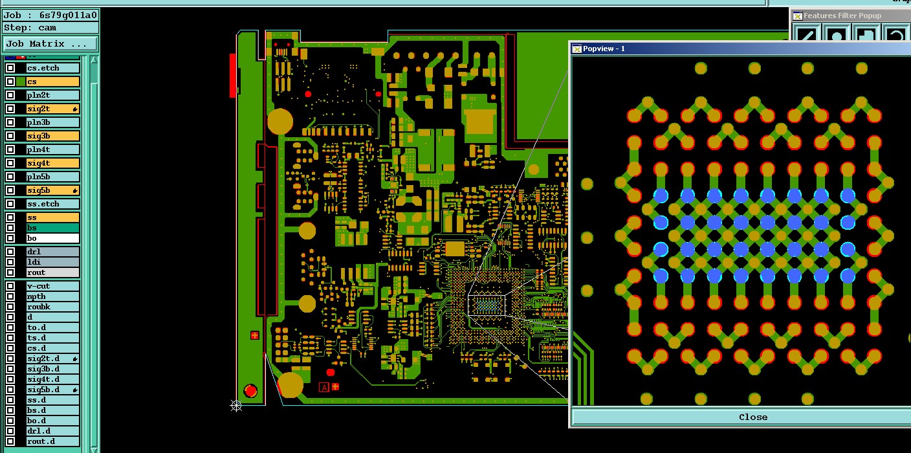
Task: Select the ss.d layer name
Action: click(x=53, y=400)
